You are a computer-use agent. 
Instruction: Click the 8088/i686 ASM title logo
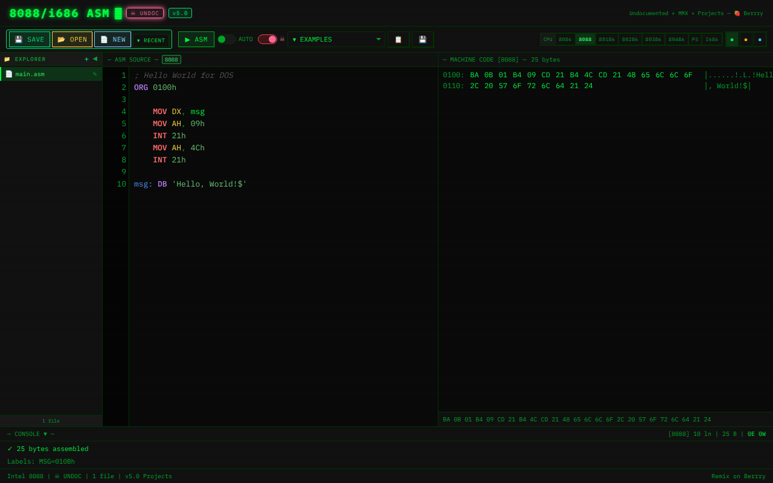coord(59,13)
